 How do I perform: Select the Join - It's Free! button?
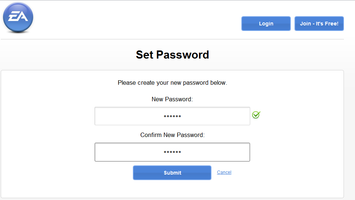coord(319,24)
